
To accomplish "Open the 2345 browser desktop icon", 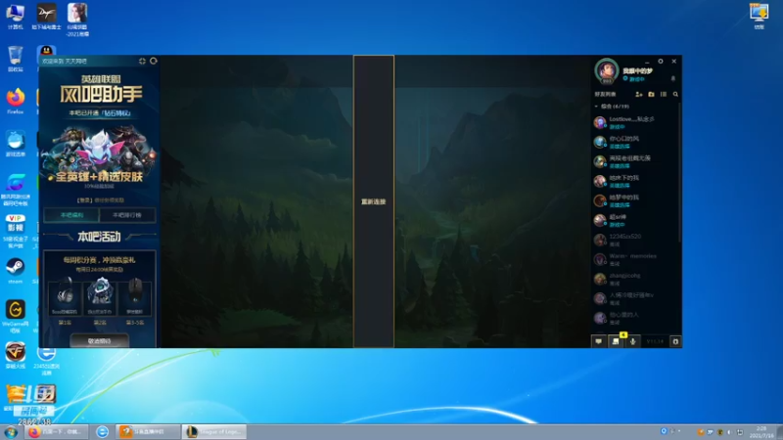I will (46, 360).
